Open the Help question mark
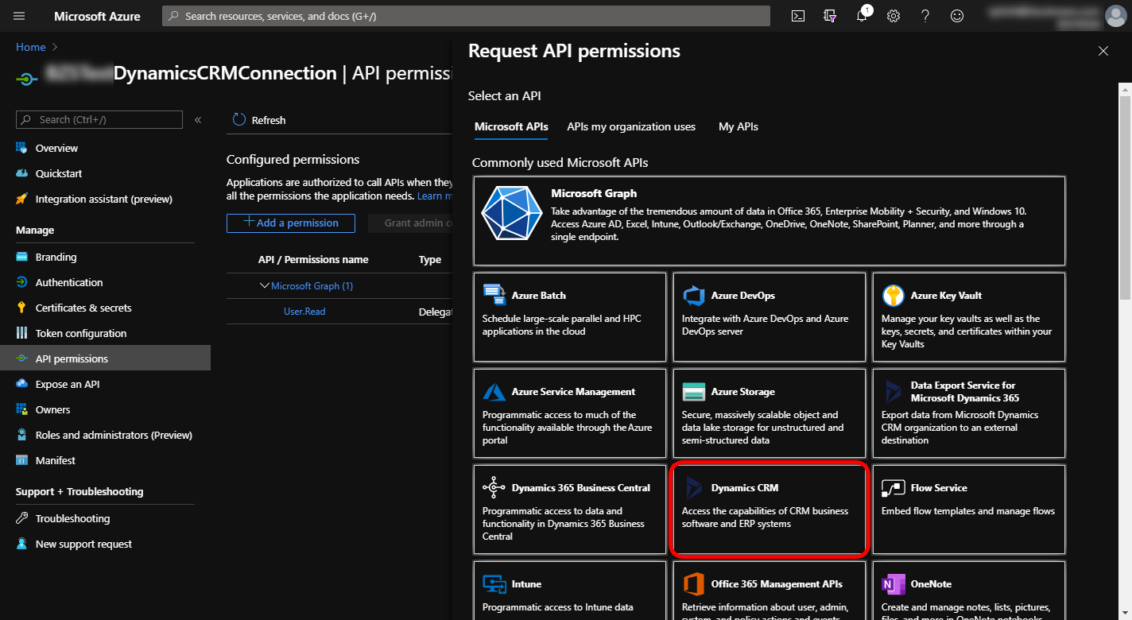The image size is (1132, 620). tap(925, 16)
